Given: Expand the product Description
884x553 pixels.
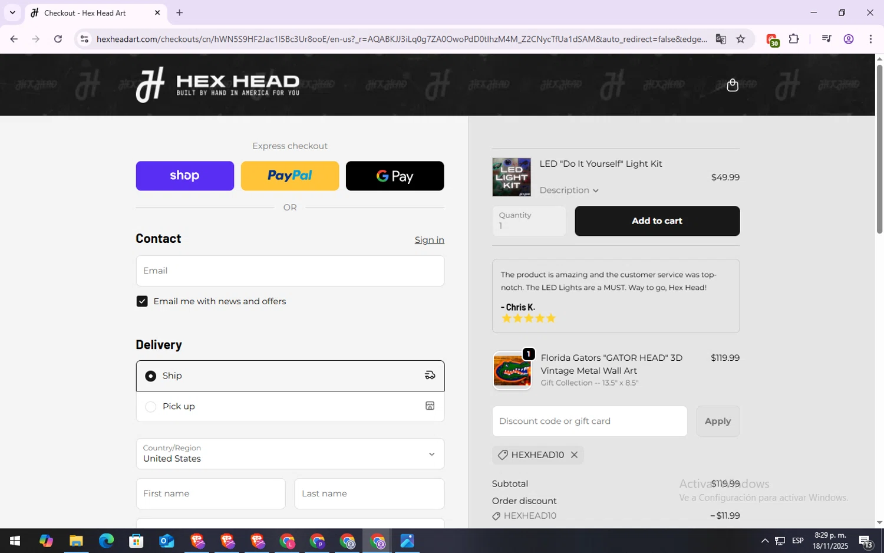Looking at the screenshot, I should 569,190.
